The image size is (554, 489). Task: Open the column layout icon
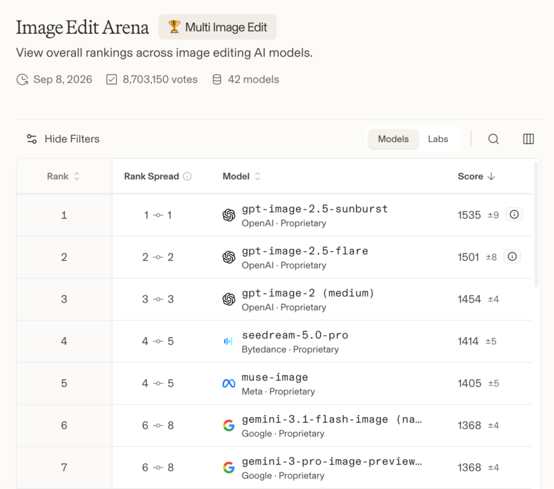point(529,139)
